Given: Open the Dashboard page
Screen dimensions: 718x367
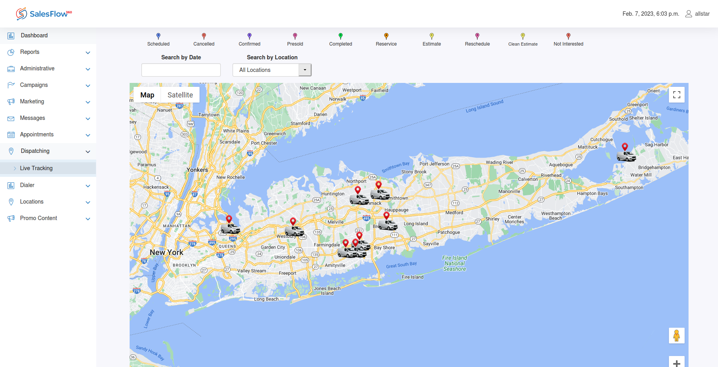Looking at the screenshot, I should point(34,35).
